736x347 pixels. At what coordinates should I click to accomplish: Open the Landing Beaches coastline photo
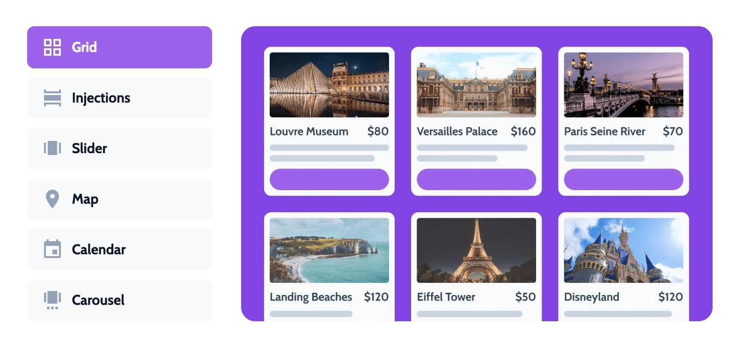click(329, 251)
